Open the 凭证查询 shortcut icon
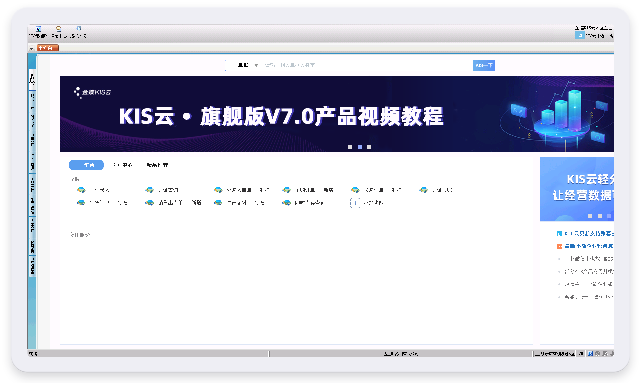The width and height of the screenshot is (641, 383). pyautogui.click(x=149, y=190)
